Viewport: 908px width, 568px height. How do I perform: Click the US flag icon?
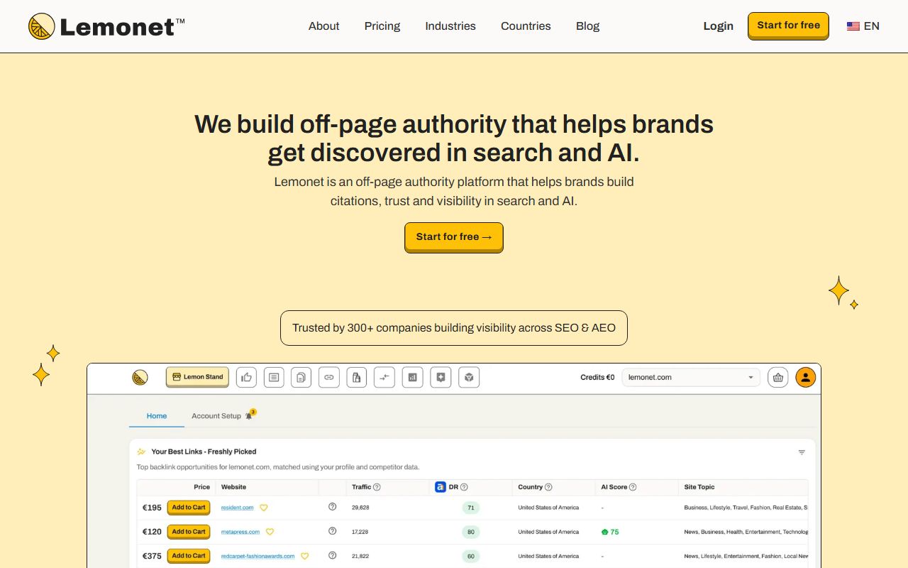point(853,26)
